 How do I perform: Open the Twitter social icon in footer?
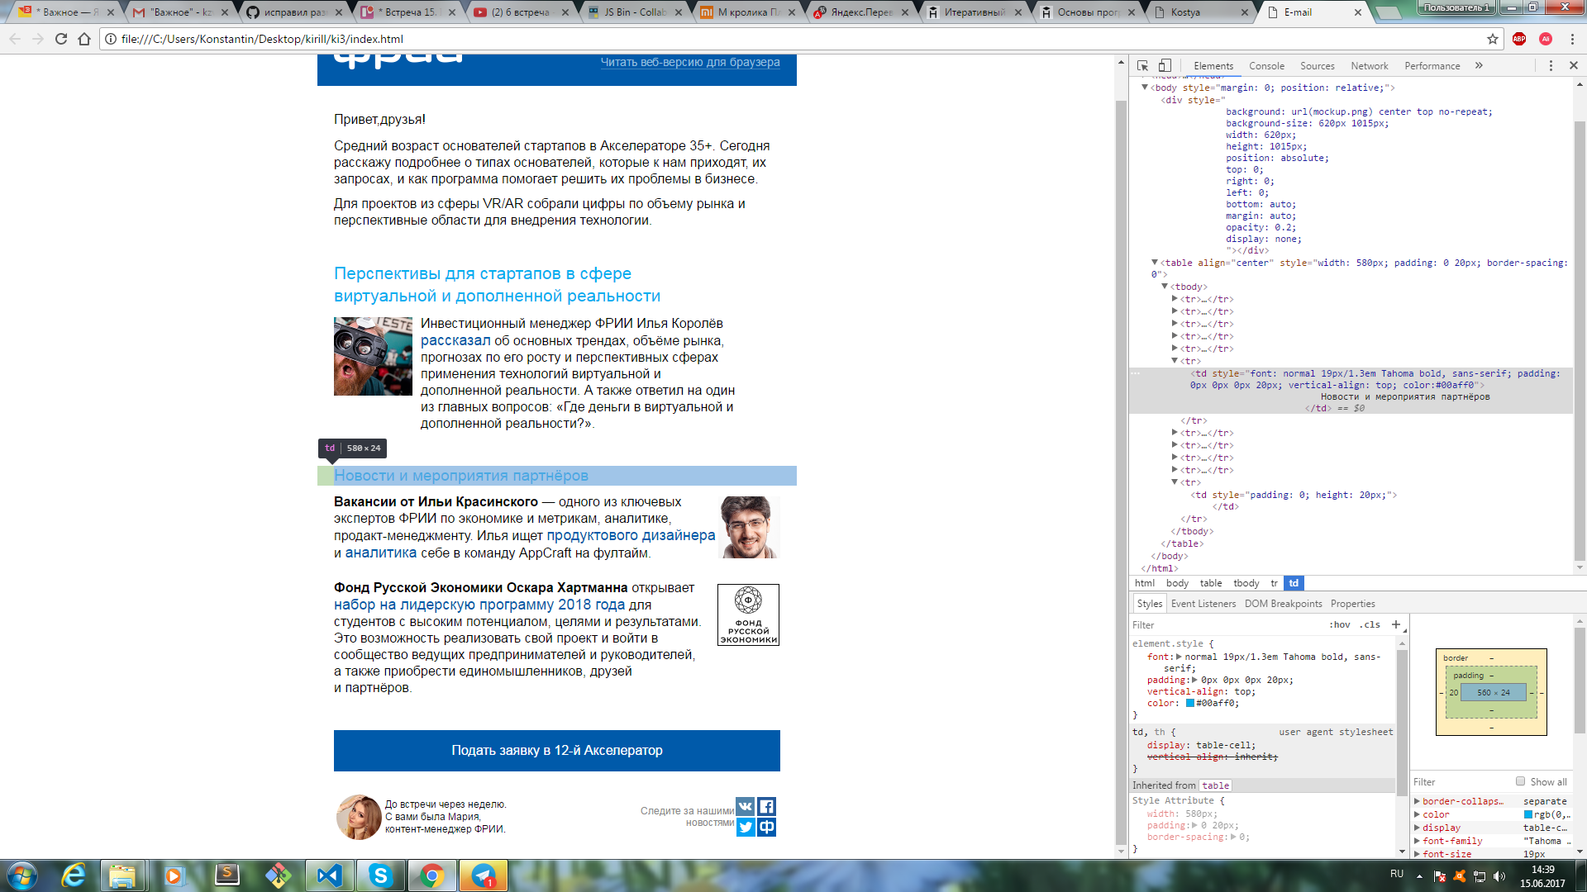click(x=746, y=827)
